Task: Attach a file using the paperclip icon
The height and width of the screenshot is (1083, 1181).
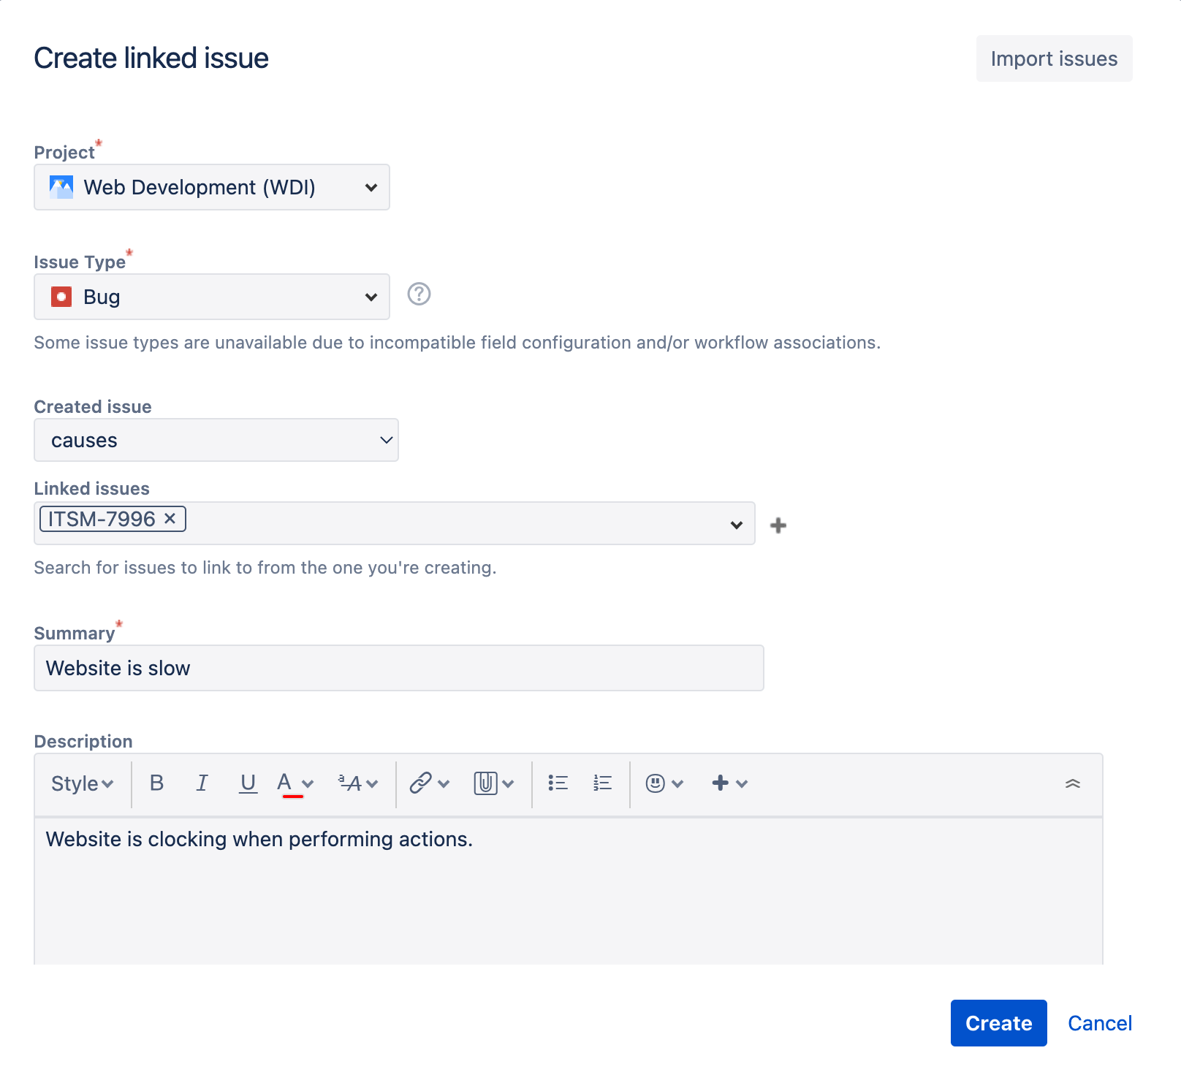Action: 485,783
